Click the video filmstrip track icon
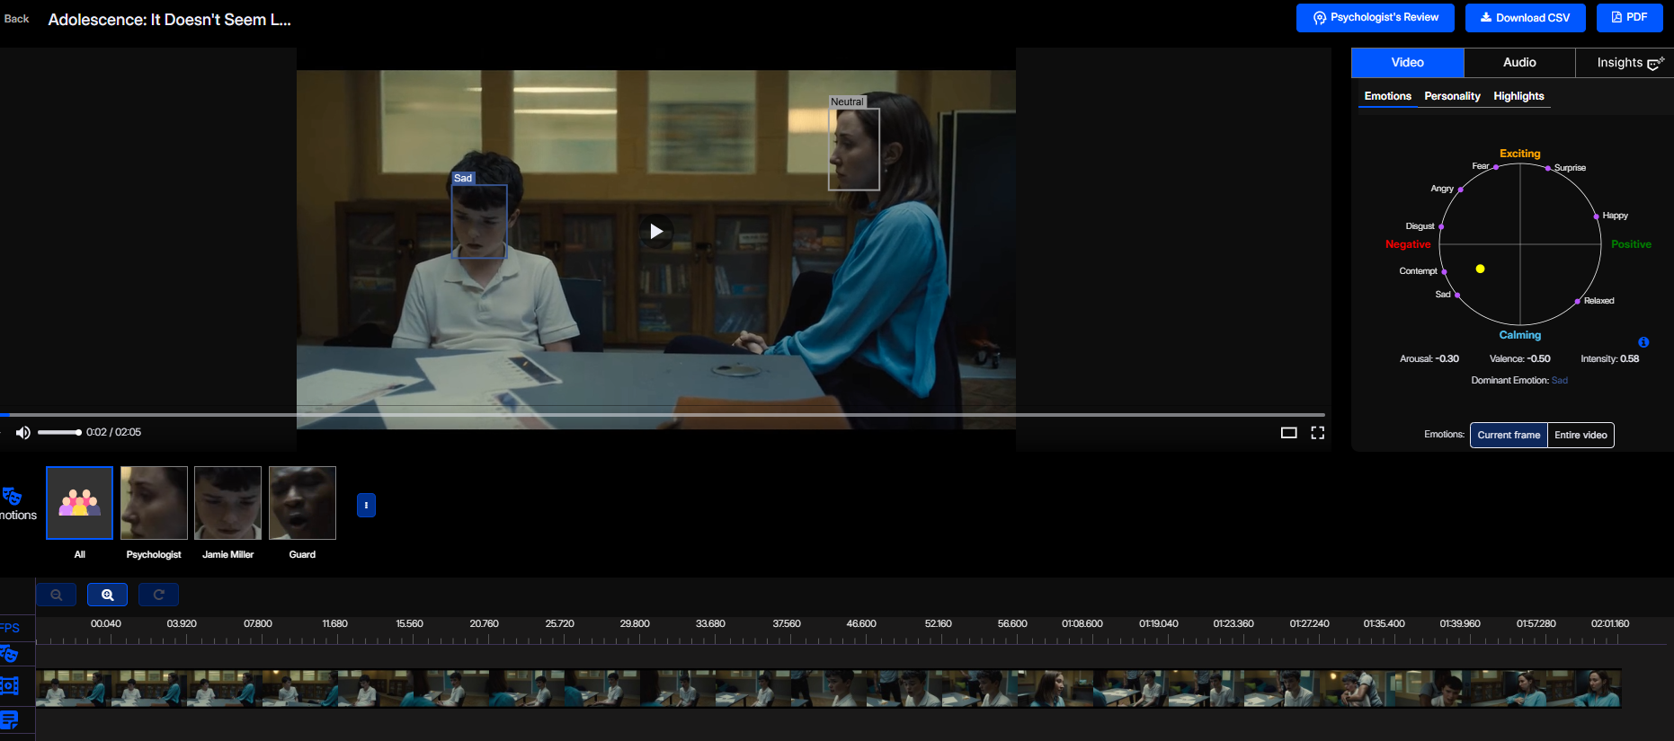This screenshot has width=1674, height=741. 9,686
